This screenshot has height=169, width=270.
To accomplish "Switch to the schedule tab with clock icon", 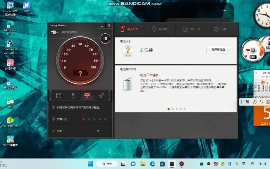I will (x=188, y=29).
